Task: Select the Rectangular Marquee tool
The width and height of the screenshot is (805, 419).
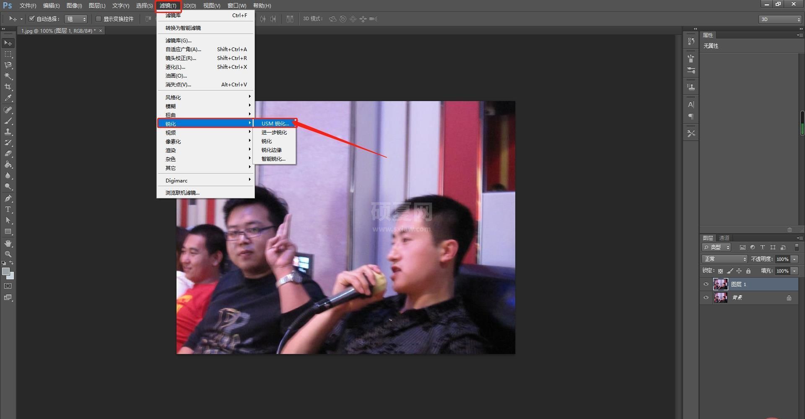Action: (x=8, y=54)
